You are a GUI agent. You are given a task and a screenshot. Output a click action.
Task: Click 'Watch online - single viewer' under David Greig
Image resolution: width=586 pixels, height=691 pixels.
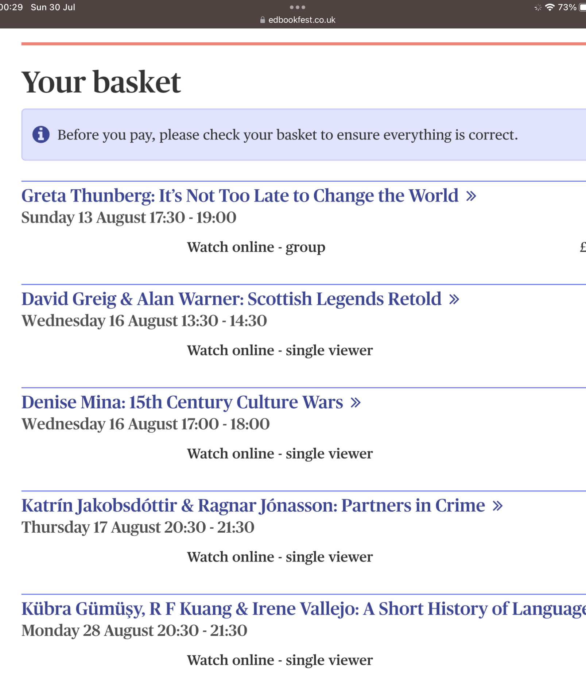pos(280,350)
